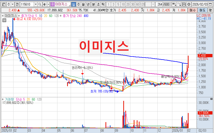Image resolution: width=214 pixels, height=133 pixels.
Task: Select the 20 interval button in toolbar
Action: click(128, 5)
